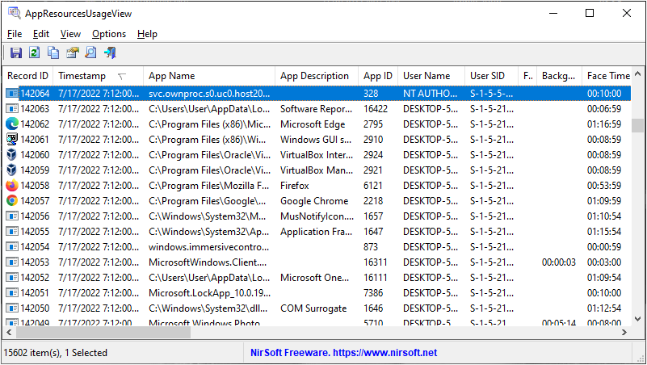Click the VirtualBox icon in row 142060
The width and height of the screenshot is (647, 365).
click(x=12, y=155)
